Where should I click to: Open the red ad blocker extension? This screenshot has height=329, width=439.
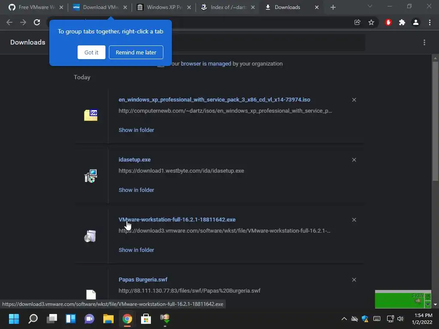point(388,22)
